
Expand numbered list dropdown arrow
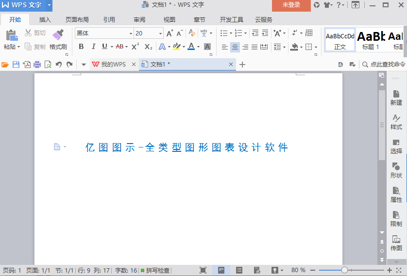pos(245,33)
